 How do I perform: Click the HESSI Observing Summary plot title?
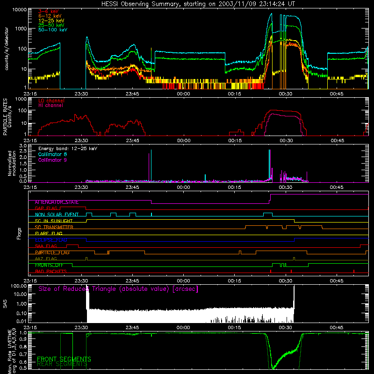point(198,4)
